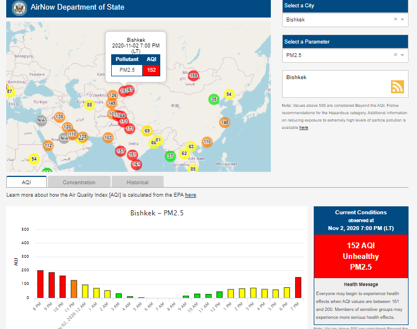Click the red 159 marker in Mongolia
The width and height of the screenshot is (417, 329).
tap(194, 75)
